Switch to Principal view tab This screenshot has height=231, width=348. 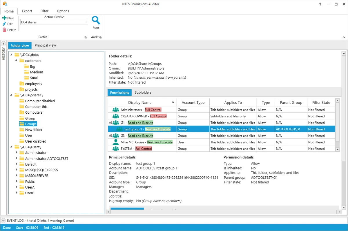click(x=45, y=45)
